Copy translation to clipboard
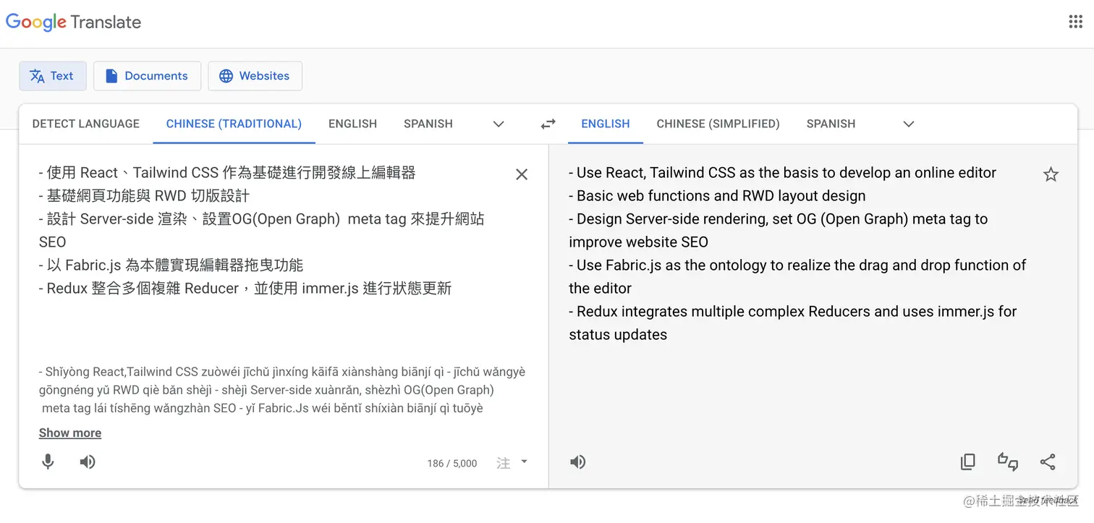 pos(967,462)
